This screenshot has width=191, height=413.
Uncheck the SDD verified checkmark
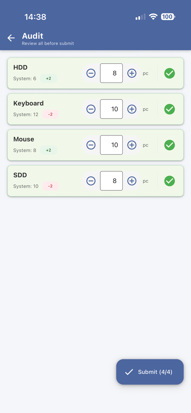pyautogui.click(x=169, y=181)
